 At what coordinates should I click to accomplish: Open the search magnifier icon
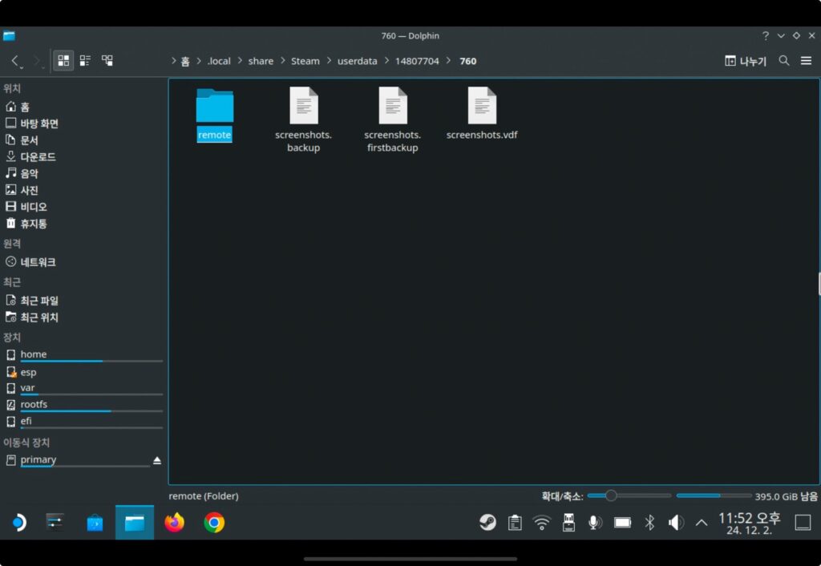784,61
